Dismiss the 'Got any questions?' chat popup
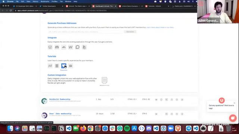The width and height of the screenshot is (239, 134). pos(235,103)
